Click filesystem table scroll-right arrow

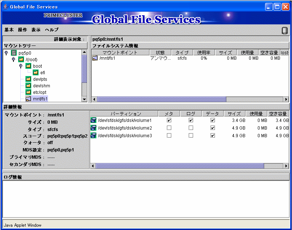[286, 99]
